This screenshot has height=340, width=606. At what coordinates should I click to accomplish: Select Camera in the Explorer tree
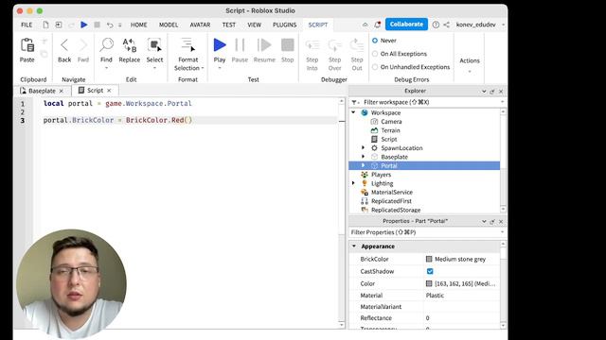click(391, 122)
